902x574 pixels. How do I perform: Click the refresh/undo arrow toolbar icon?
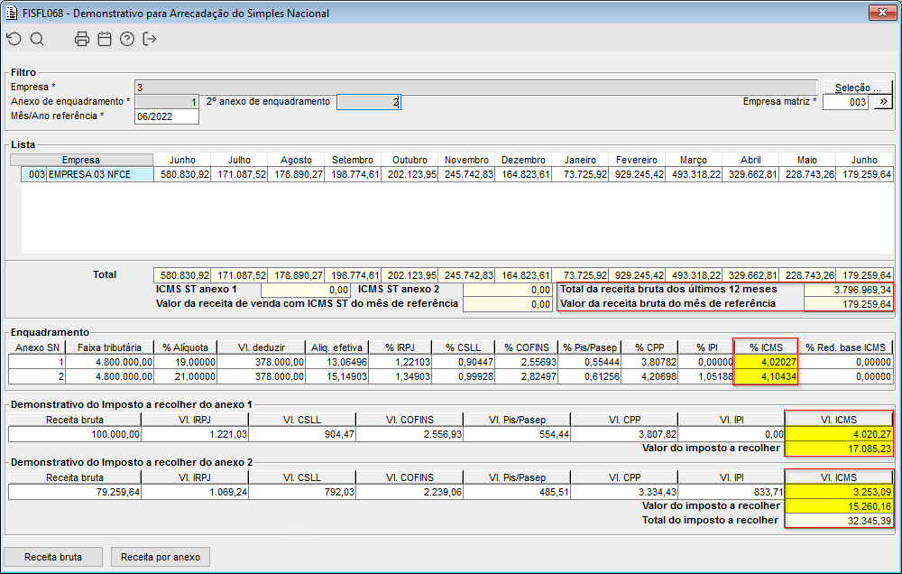pyautogui.click(x=13, y=39)
